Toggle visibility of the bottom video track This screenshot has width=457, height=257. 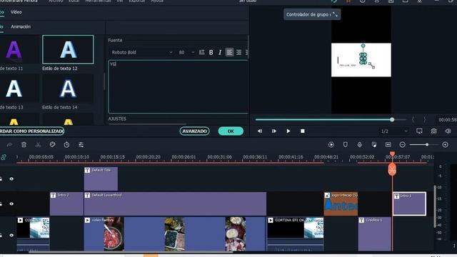coord(11,235)
